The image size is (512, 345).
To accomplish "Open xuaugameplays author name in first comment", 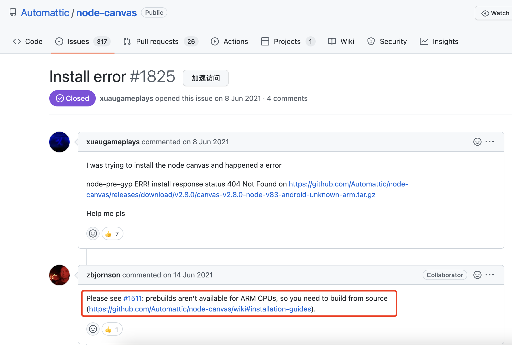I will [x=113, y=142].
